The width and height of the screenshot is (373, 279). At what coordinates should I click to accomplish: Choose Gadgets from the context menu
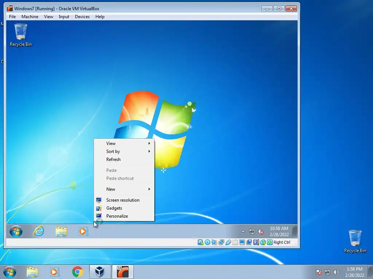[124, 208]
